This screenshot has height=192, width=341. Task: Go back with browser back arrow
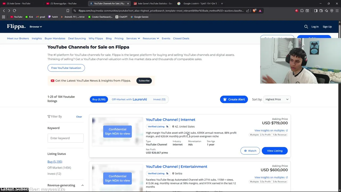(x=4, y=11)
